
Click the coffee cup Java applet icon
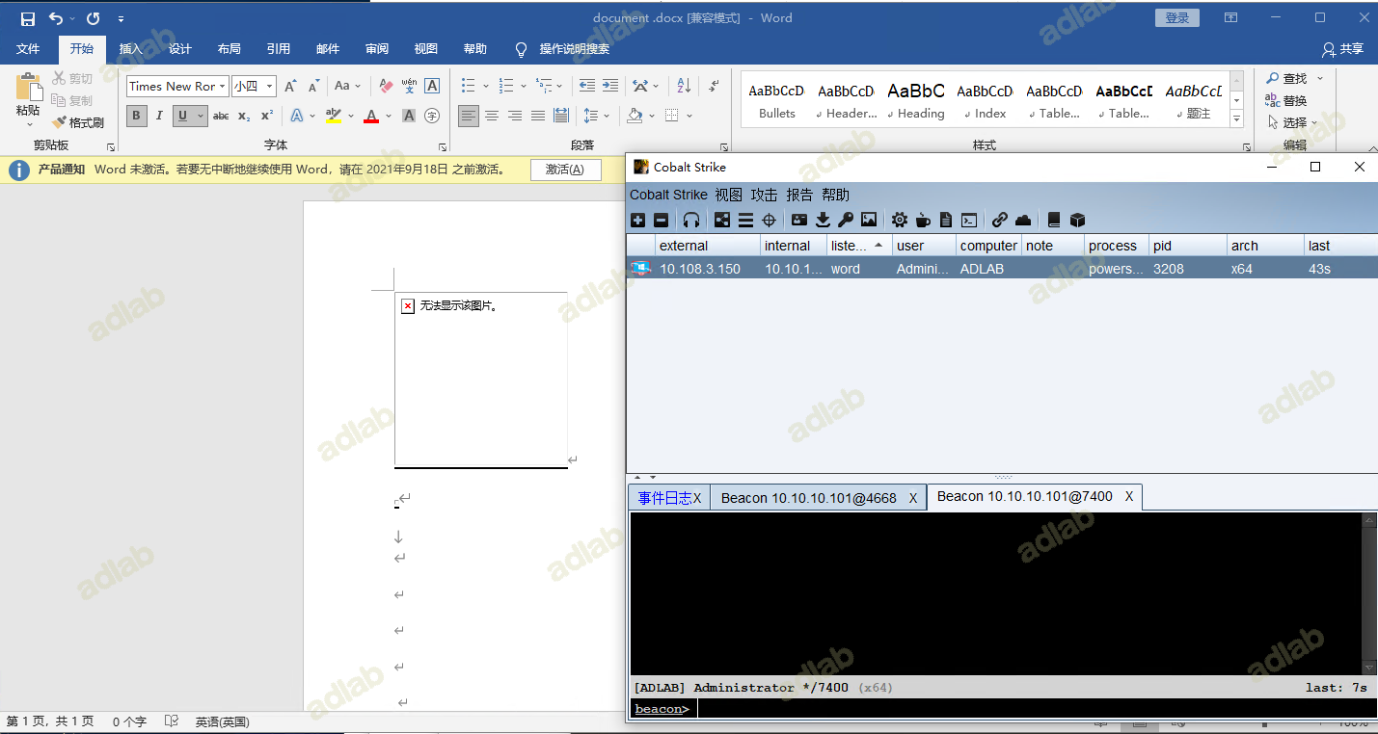click(x=923, y=220)
